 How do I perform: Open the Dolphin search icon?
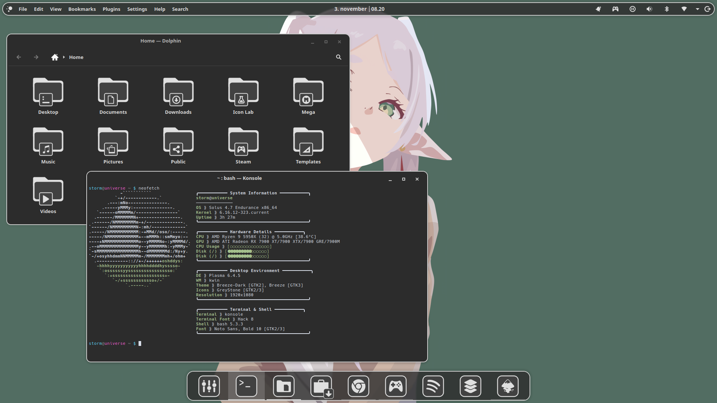(338, 57)
